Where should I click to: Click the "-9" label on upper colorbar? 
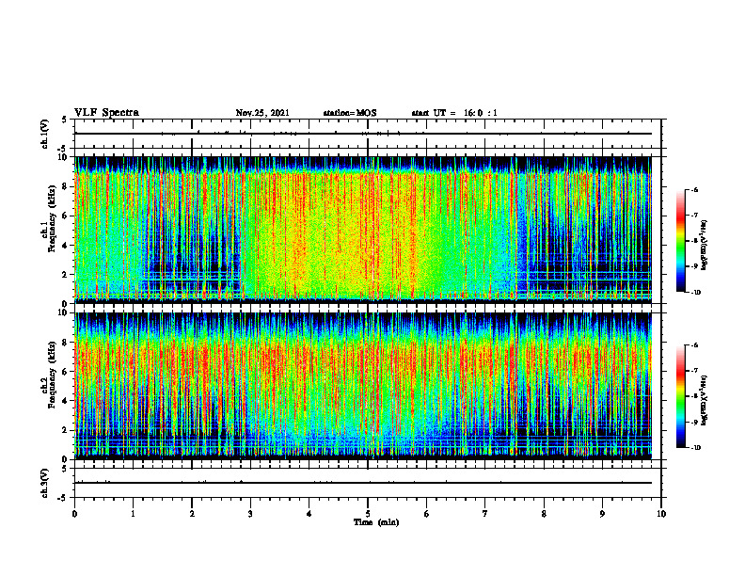click(x=694, y=266)
